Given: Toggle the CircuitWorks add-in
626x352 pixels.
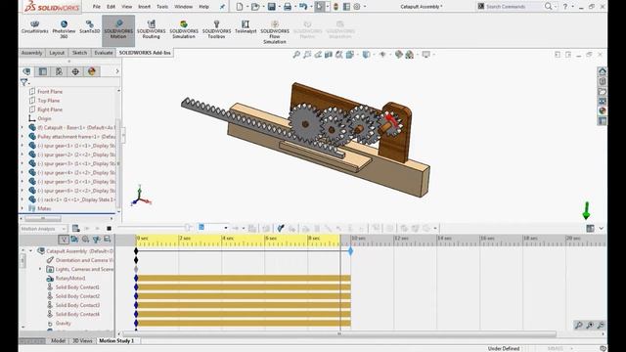Looking at the screenshot, I should pos(35,27).
